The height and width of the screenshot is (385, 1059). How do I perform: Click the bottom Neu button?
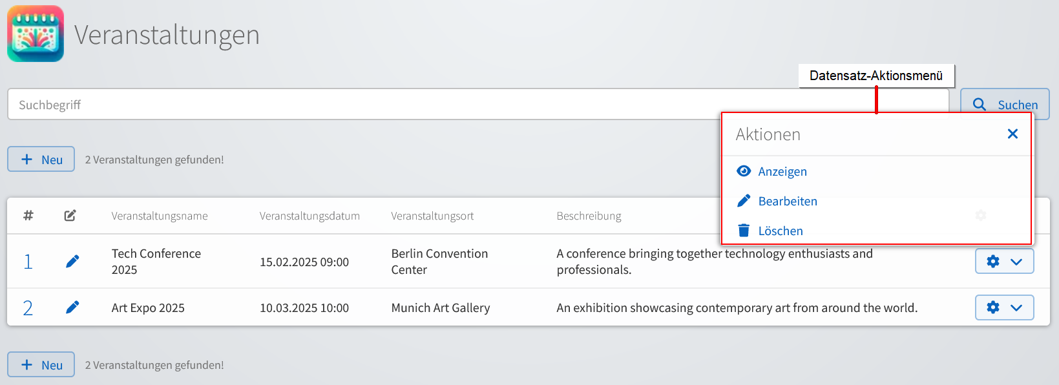click(x=41, y=365)
